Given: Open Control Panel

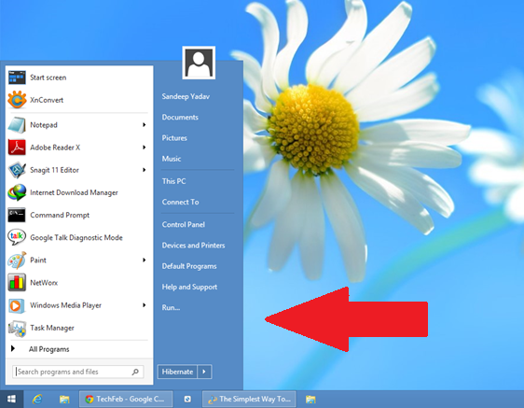Looking at the screenshot, I should click(x=184, y=225).
